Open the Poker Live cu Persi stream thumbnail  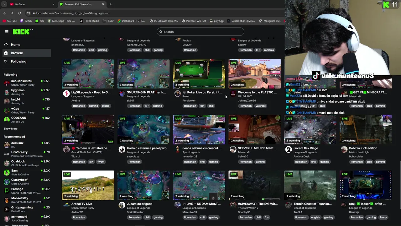(199, 74)
